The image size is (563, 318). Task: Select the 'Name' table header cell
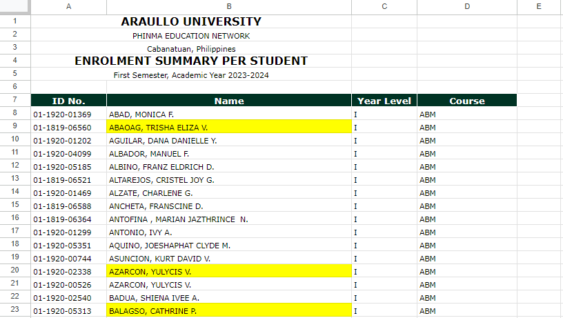[x=229, y=101]
